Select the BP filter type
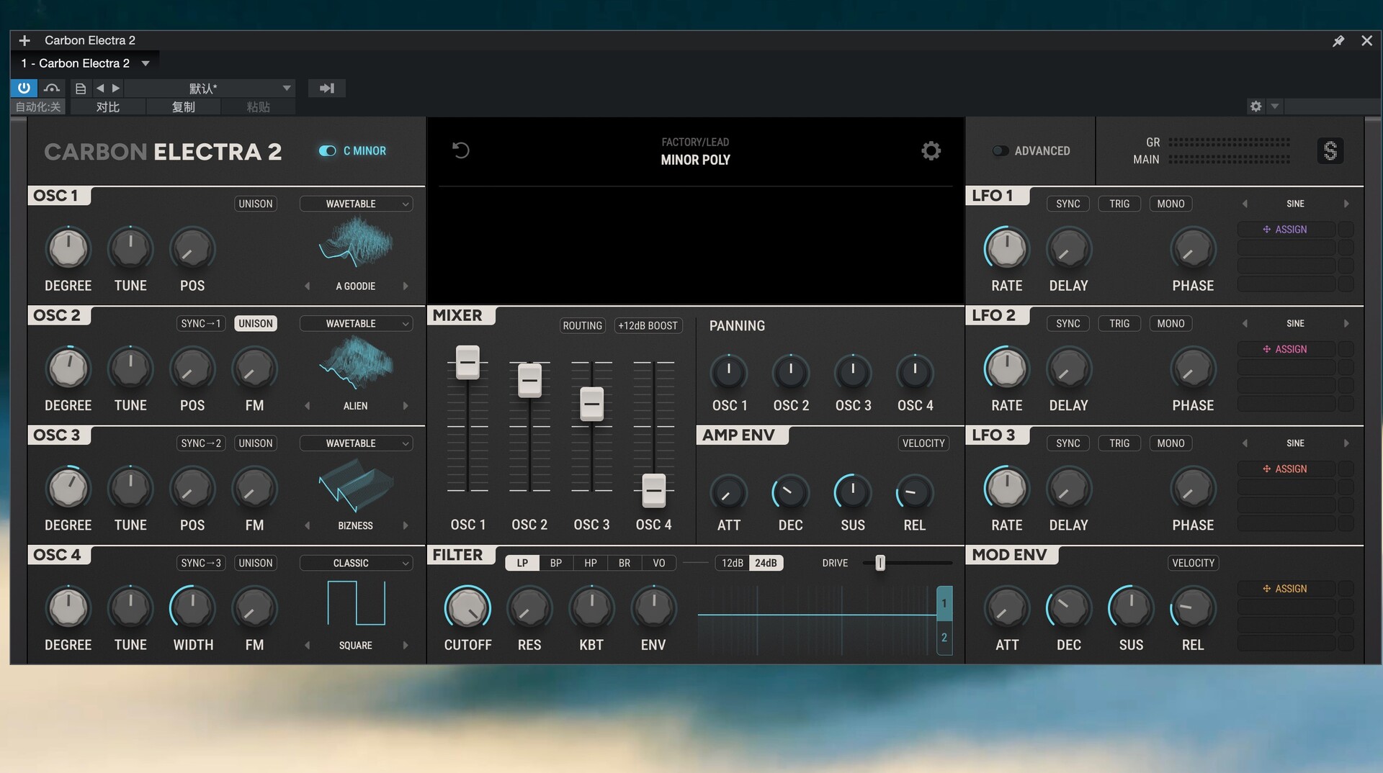 point(556,563)
